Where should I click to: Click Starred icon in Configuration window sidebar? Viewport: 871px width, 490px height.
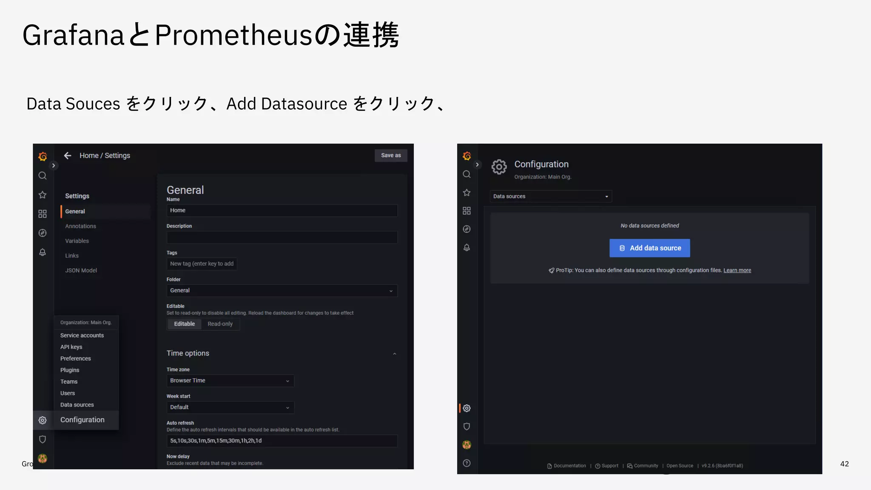(467, 193)
